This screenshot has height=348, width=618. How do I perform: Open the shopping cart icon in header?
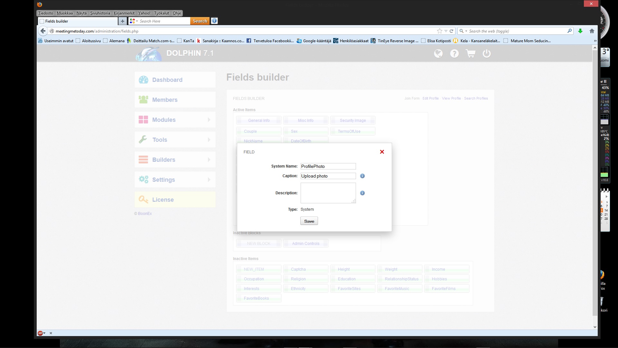[470, 53]
